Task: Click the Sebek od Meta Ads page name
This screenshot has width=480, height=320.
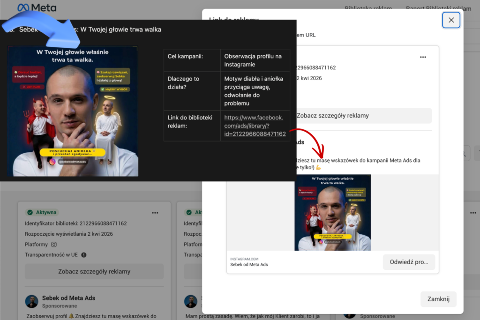Action: tap(68, 298)
